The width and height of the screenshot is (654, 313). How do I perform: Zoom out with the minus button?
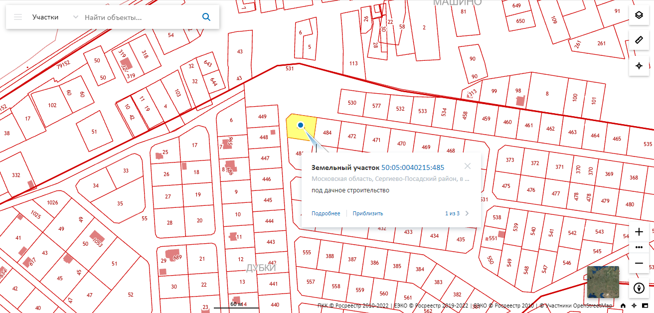coord(640,263)
